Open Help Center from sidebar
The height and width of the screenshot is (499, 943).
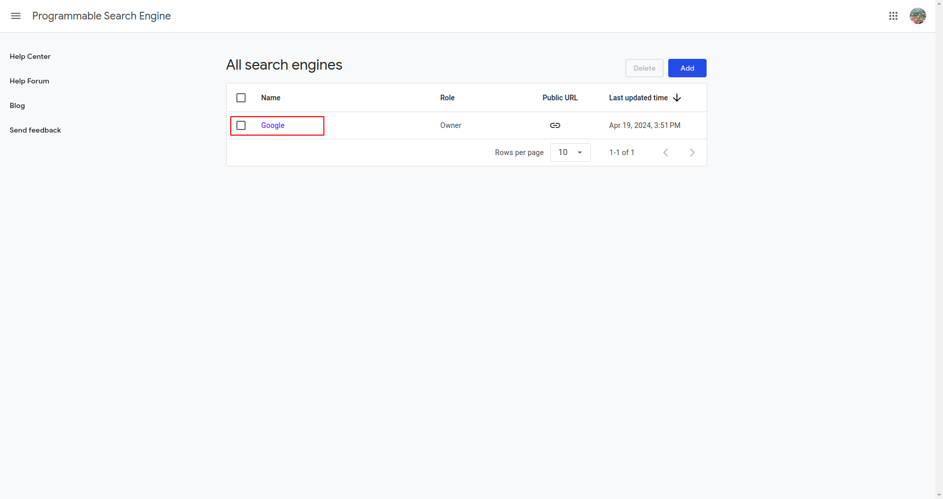click(30, 56)
